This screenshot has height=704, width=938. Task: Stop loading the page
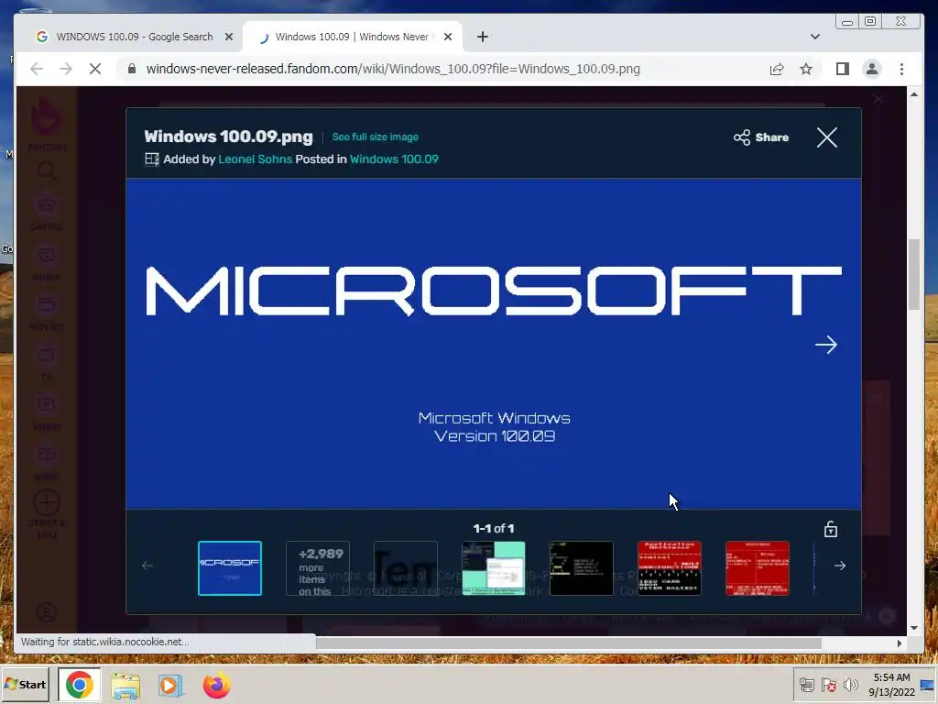95,69
